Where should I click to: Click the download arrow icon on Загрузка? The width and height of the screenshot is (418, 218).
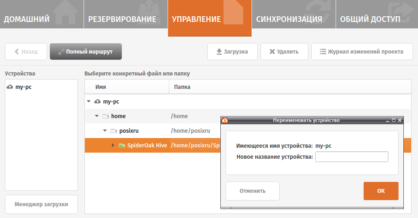point(219,52)
